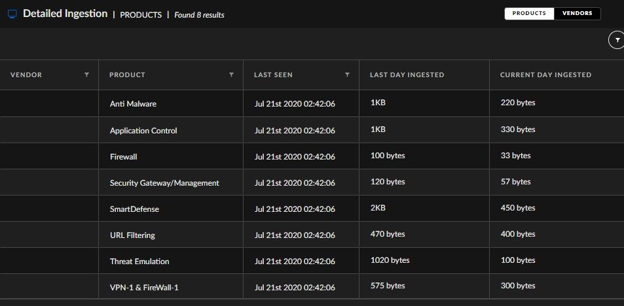624x306 pixels.
Task: Select the SmartDefense product row
Action: point(134,209)
